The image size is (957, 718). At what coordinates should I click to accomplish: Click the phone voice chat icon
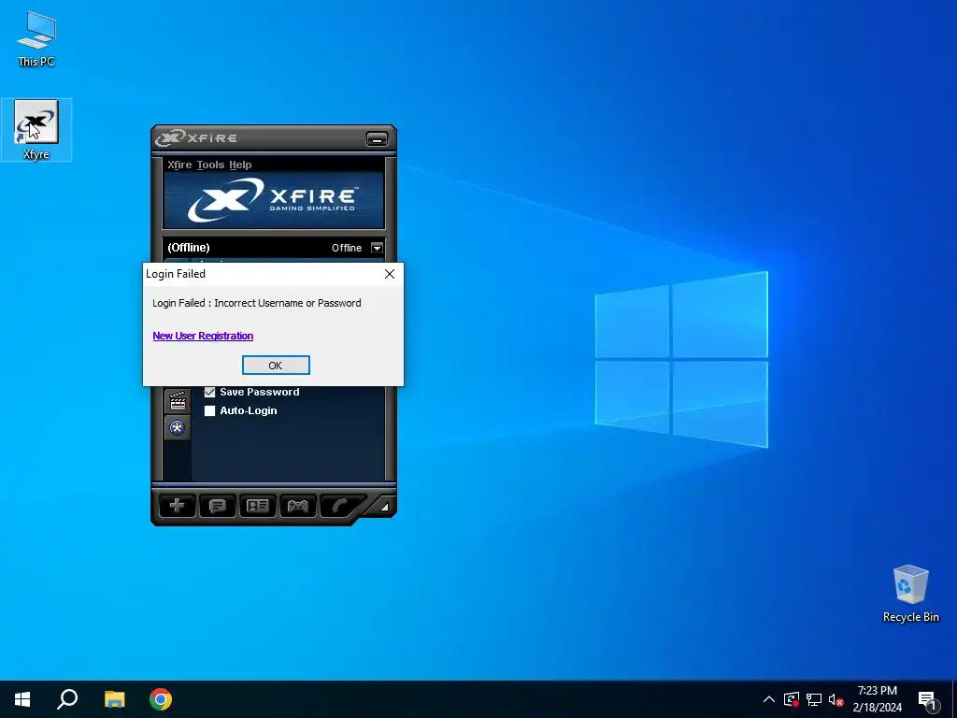tap(339, 506)
